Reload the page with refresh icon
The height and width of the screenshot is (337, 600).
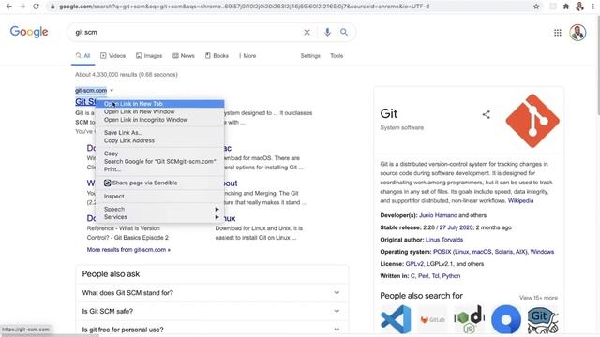tap(36, 7)
